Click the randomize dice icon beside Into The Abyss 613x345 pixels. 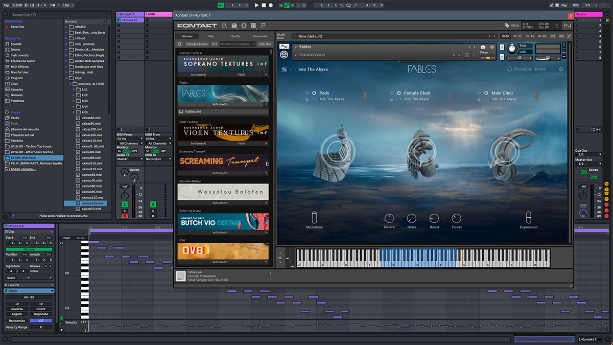tap(285, 70)
